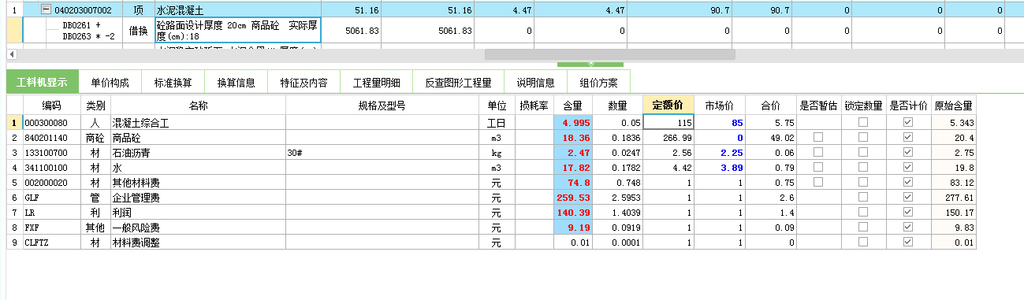Select the 利润 row in the table
This screenshot has height=300, width=1024.
pyautogui.click(x=491, y=212)
